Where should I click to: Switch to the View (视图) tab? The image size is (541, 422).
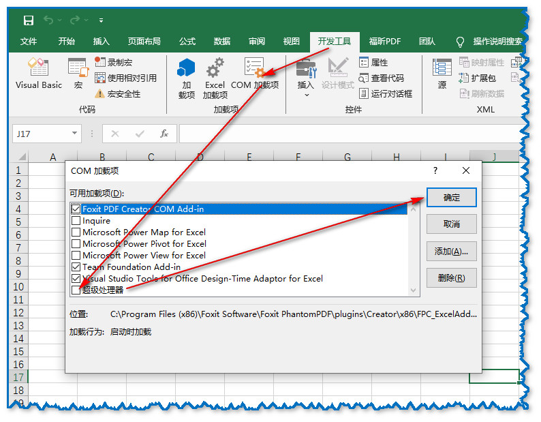pos(291,42)
